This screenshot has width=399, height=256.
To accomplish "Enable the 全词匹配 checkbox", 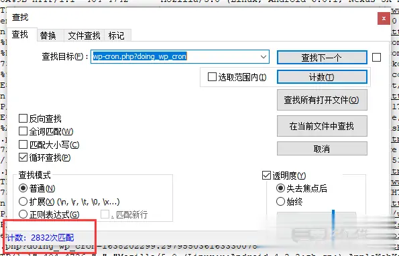I will click(x=23, y=131).
